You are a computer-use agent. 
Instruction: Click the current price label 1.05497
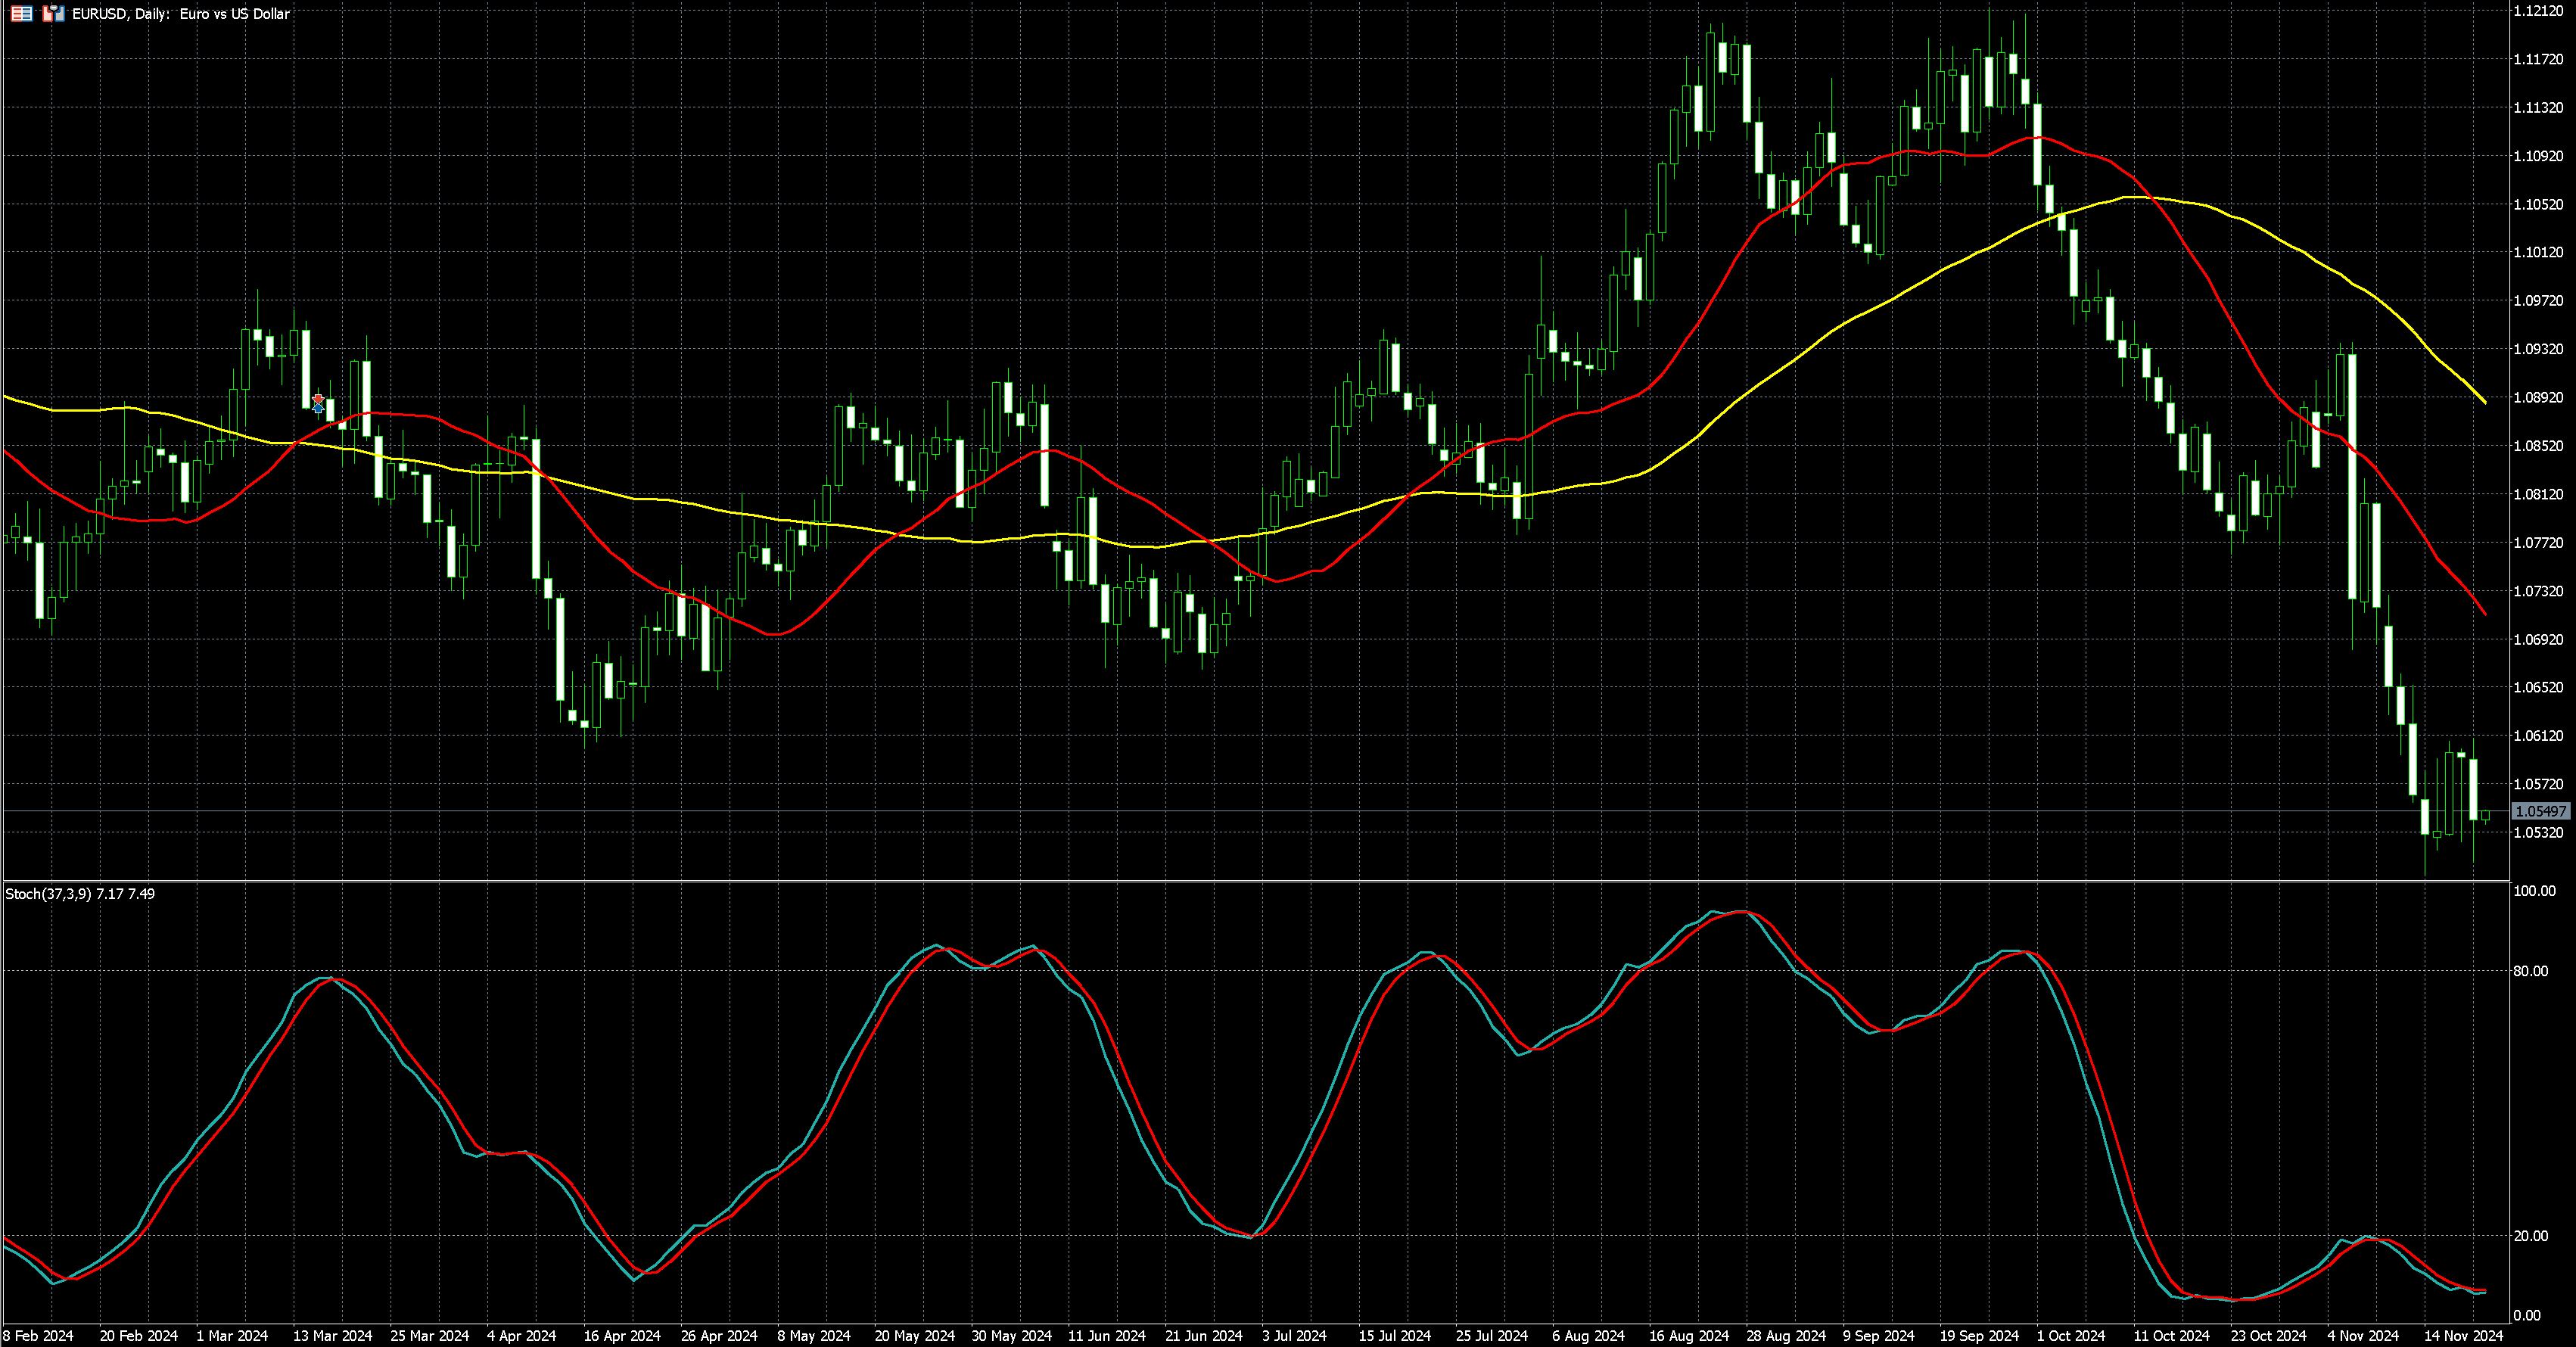pos(2539,811)
